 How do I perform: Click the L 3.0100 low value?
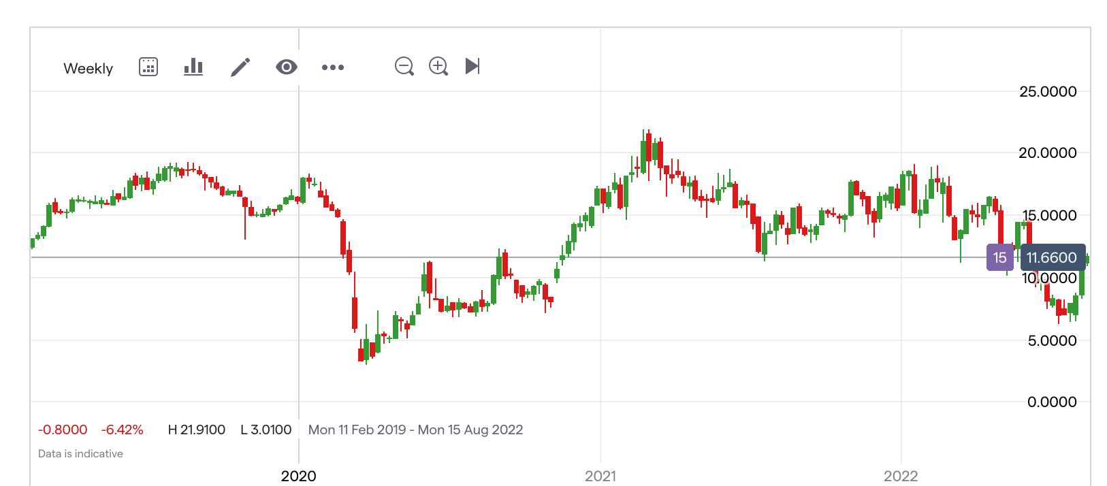click(x=266, y=430)
